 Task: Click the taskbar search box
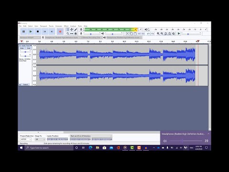click(49, 148)
